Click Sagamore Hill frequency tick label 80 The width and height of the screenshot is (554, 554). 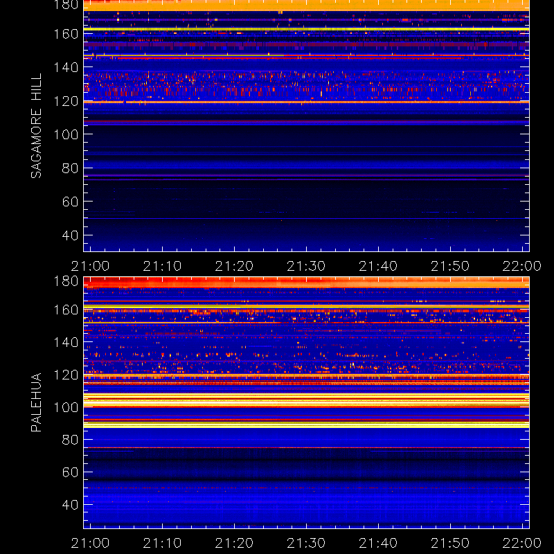point(70,168)
